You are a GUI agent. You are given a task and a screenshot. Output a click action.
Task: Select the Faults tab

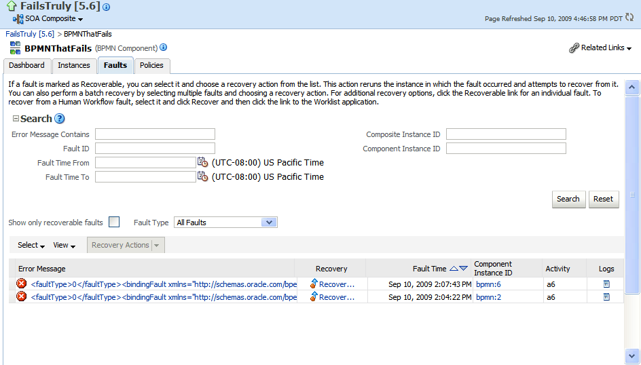coord(115,65)
